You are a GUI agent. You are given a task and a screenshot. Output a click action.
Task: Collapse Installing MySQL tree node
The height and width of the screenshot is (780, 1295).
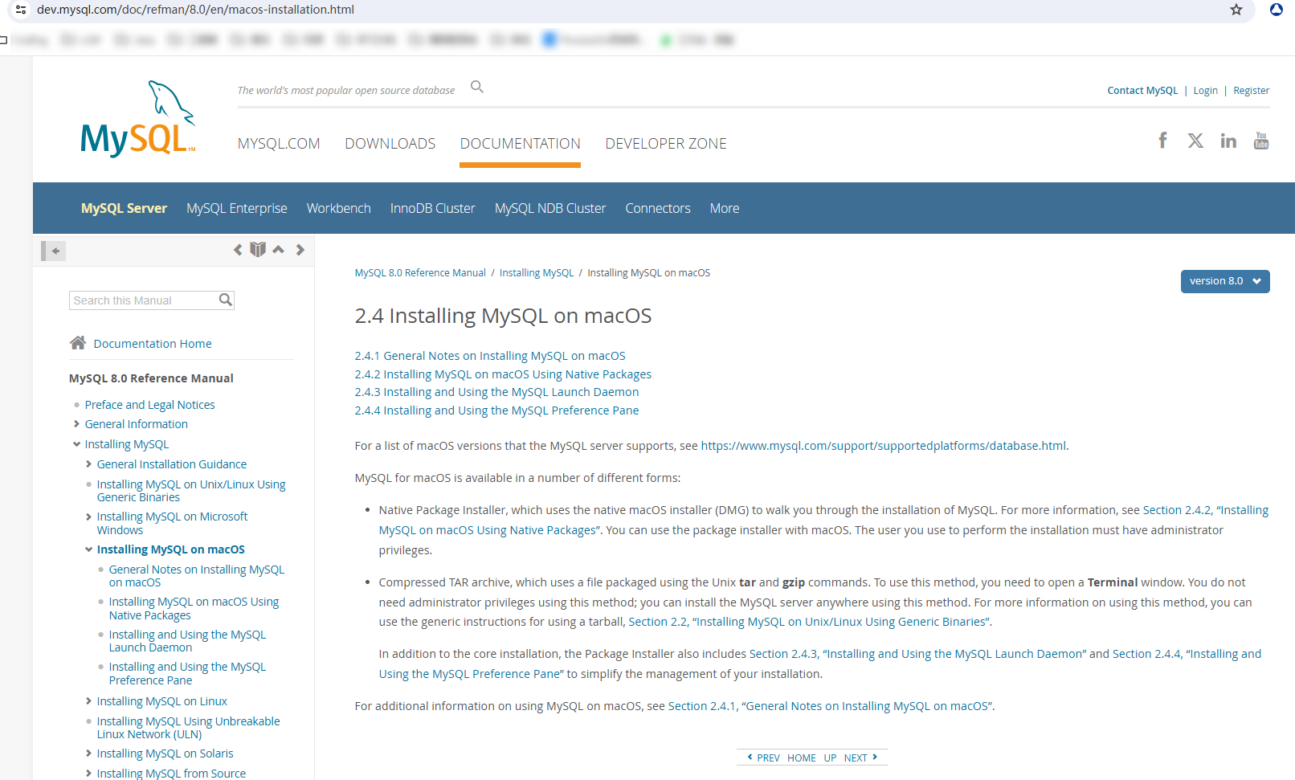tap(76, 444)
